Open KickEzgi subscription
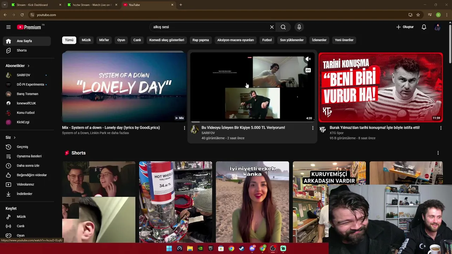The image size is (452, 254). pyautogui.click(x=27, y=122)
